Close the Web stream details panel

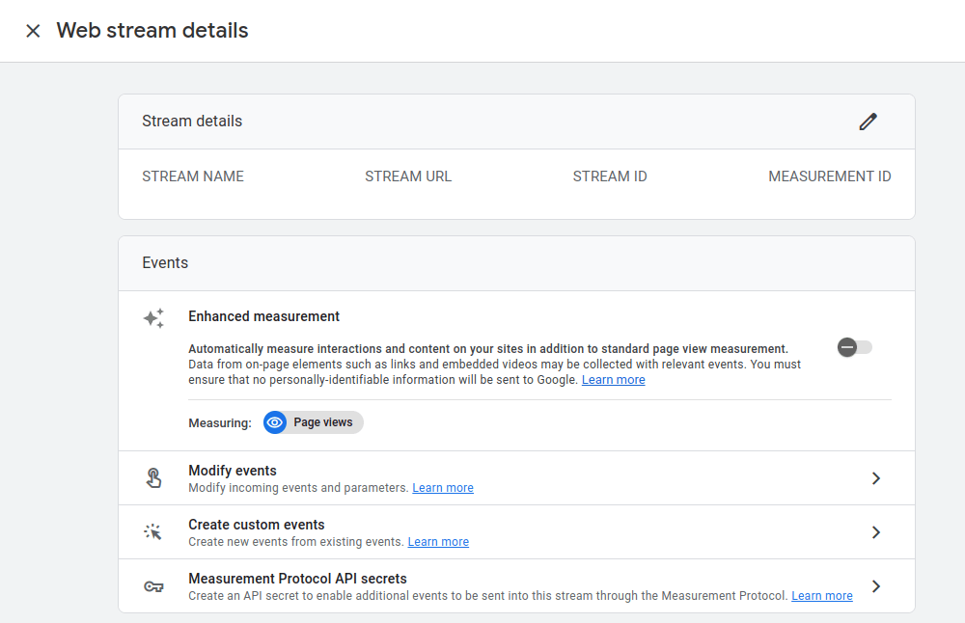point(33,31)
